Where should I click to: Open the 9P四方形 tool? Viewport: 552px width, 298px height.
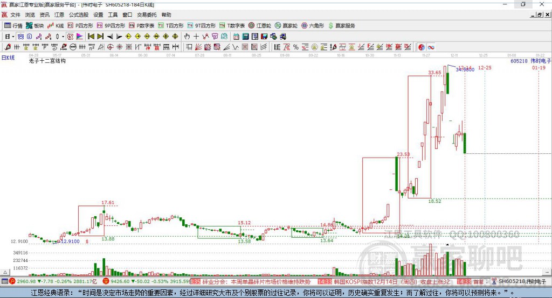coord(111,26)
